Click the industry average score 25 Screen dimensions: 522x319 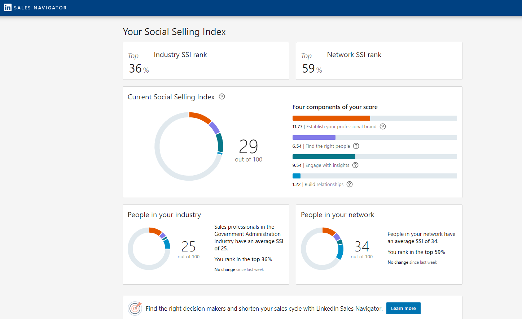click(188, 246)
